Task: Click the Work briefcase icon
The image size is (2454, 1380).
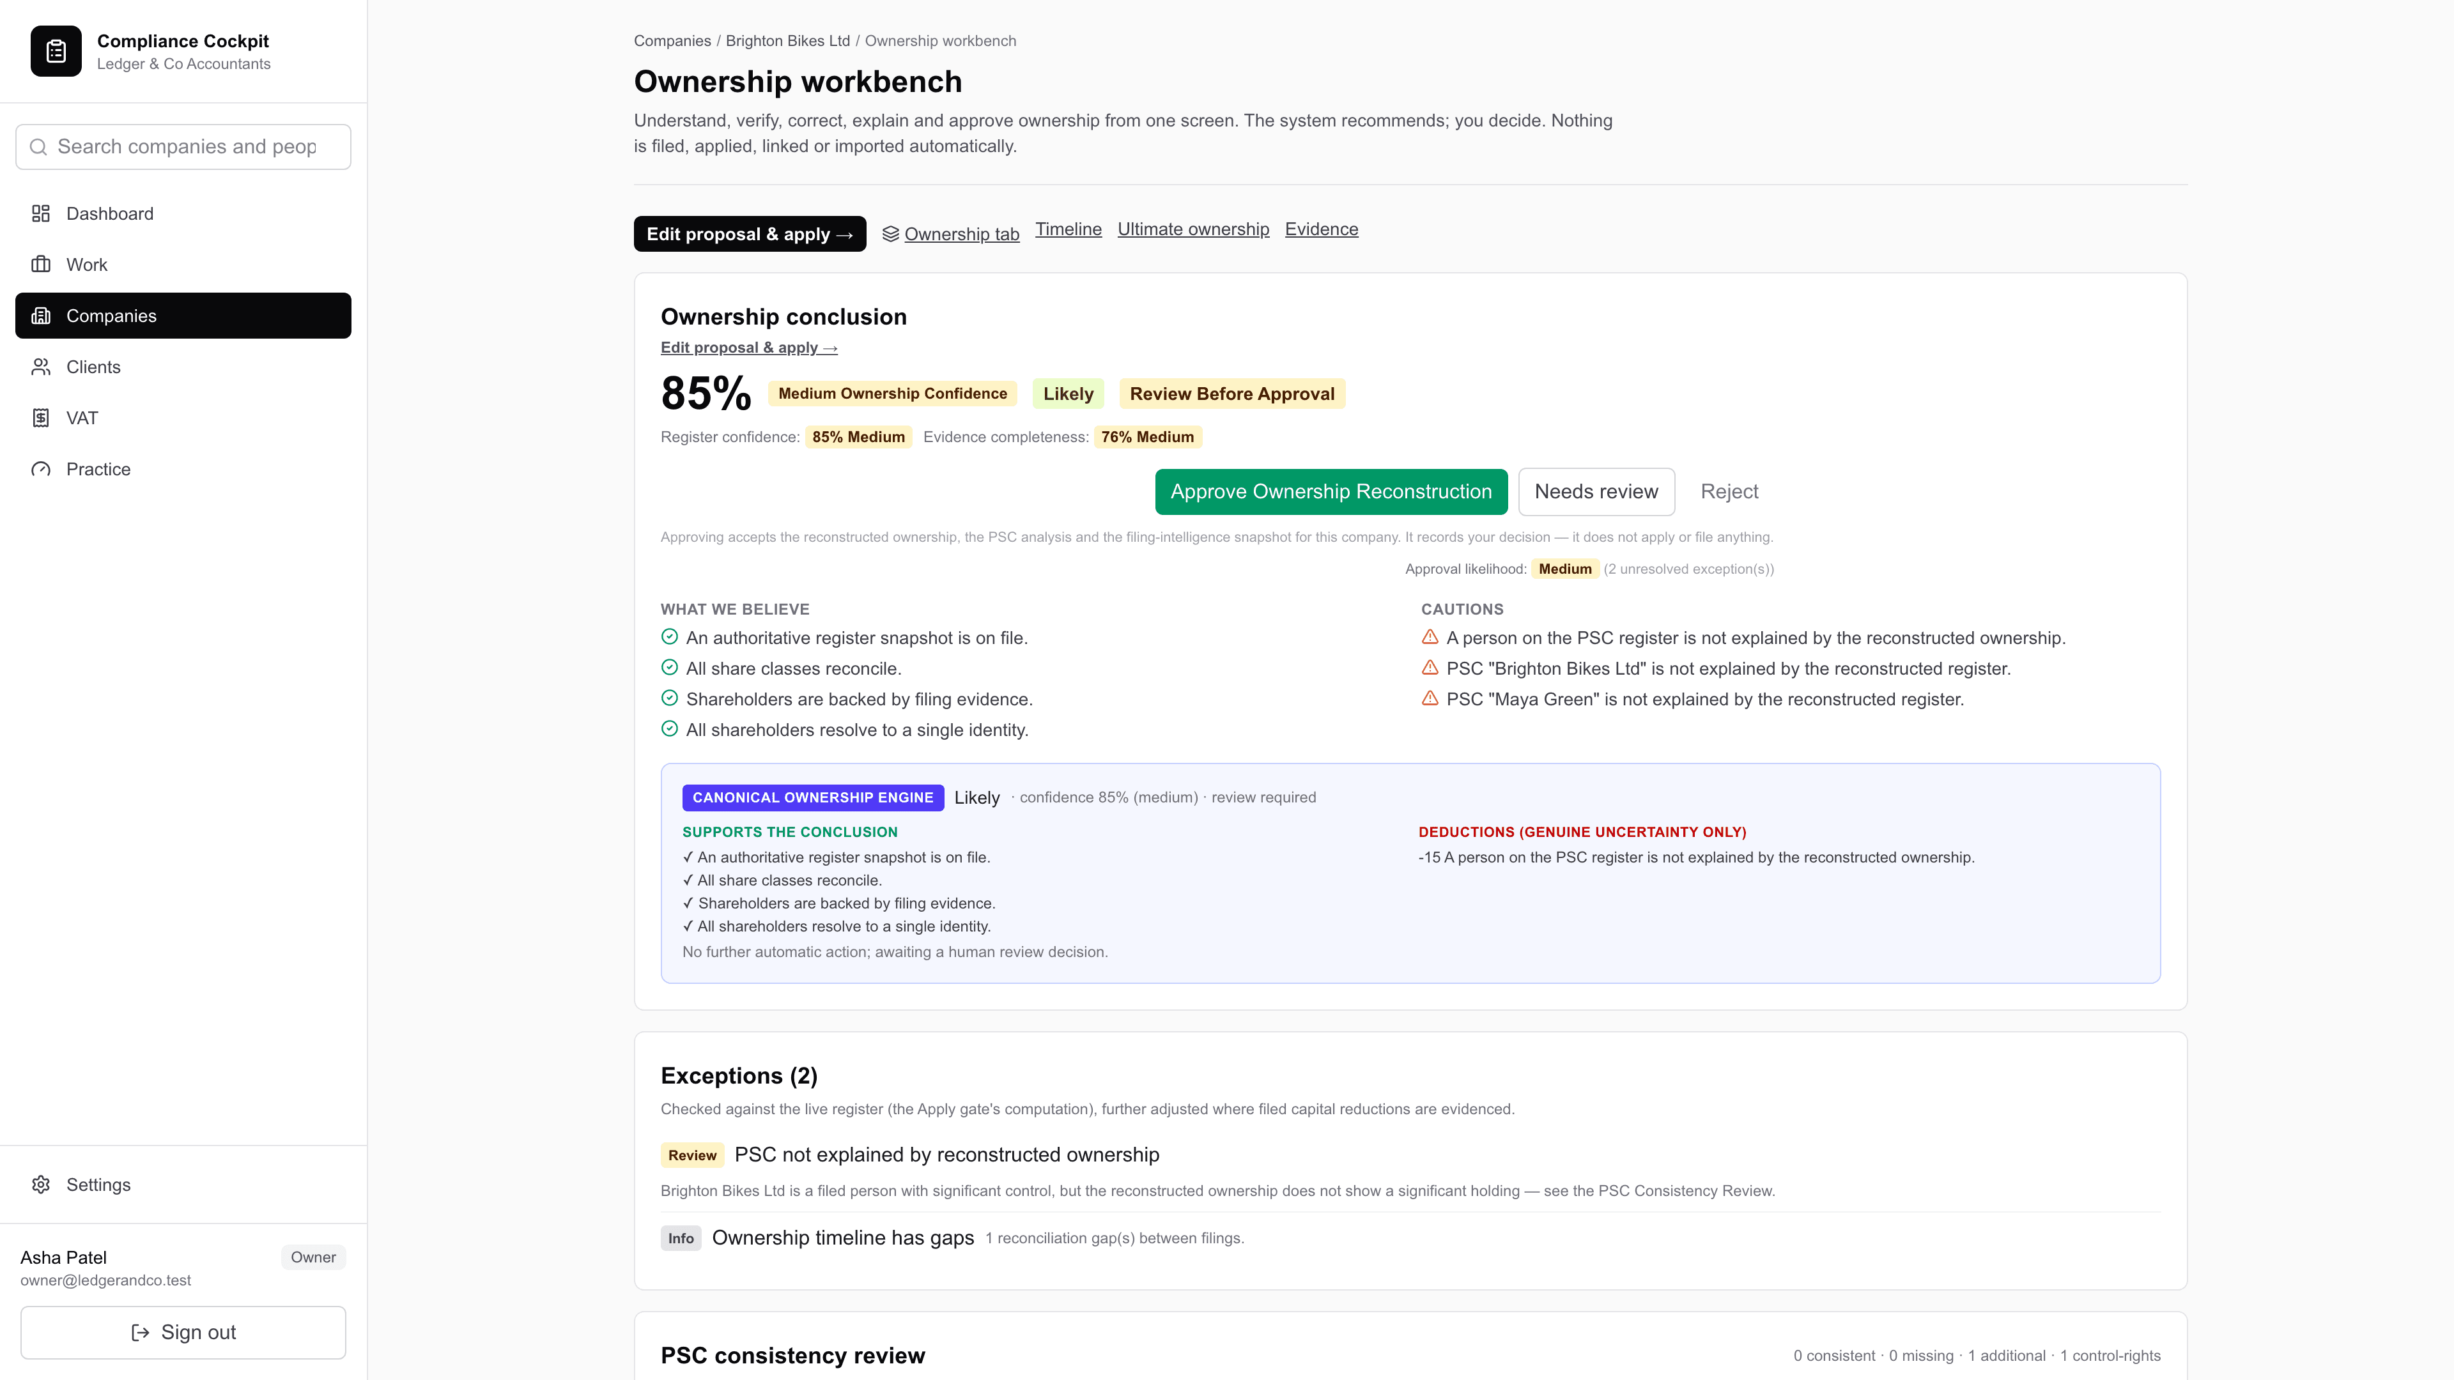Action: [41, 264]
